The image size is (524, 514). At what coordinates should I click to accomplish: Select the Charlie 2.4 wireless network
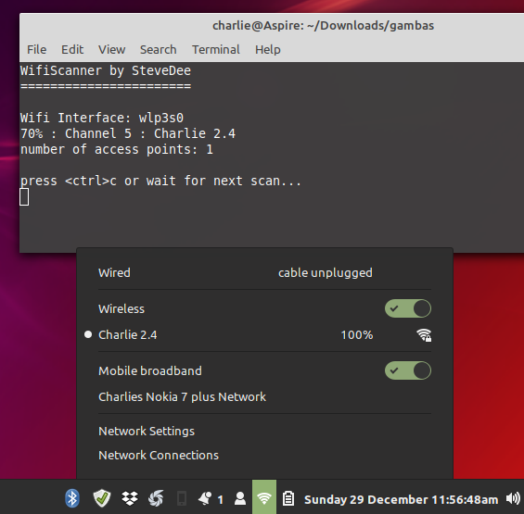(257, 334)
